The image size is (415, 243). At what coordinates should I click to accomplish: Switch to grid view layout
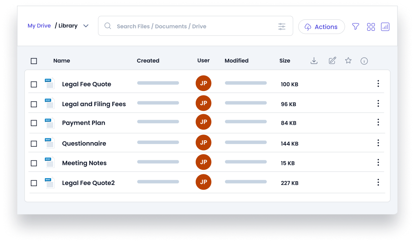(x=371, y=27)
